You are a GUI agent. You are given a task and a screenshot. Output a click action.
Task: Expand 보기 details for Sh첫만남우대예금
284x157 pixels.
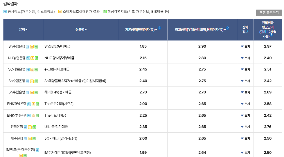tap(245, 46)
